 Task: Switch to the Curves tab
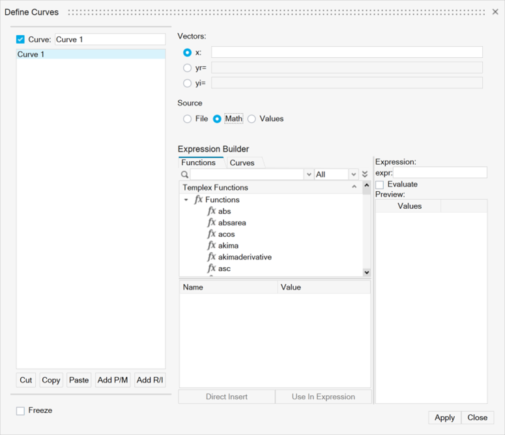pos(242,163)
